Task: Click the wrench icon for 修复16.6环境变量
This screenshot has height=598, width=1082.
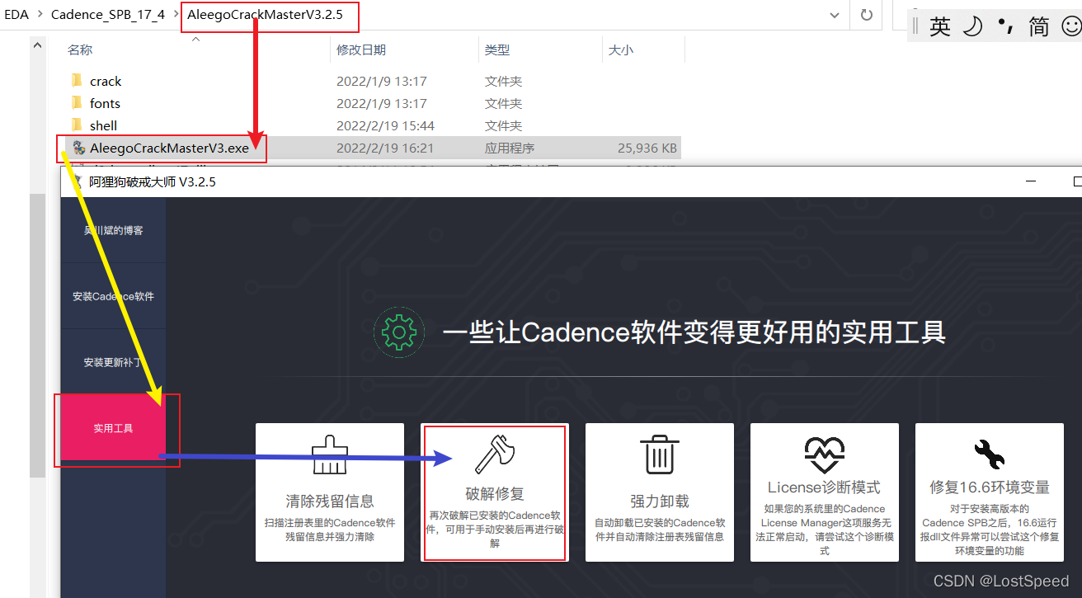Action: coord(989,454)
